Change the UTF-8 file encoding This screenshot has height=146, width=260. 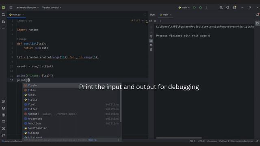point(201,141)
